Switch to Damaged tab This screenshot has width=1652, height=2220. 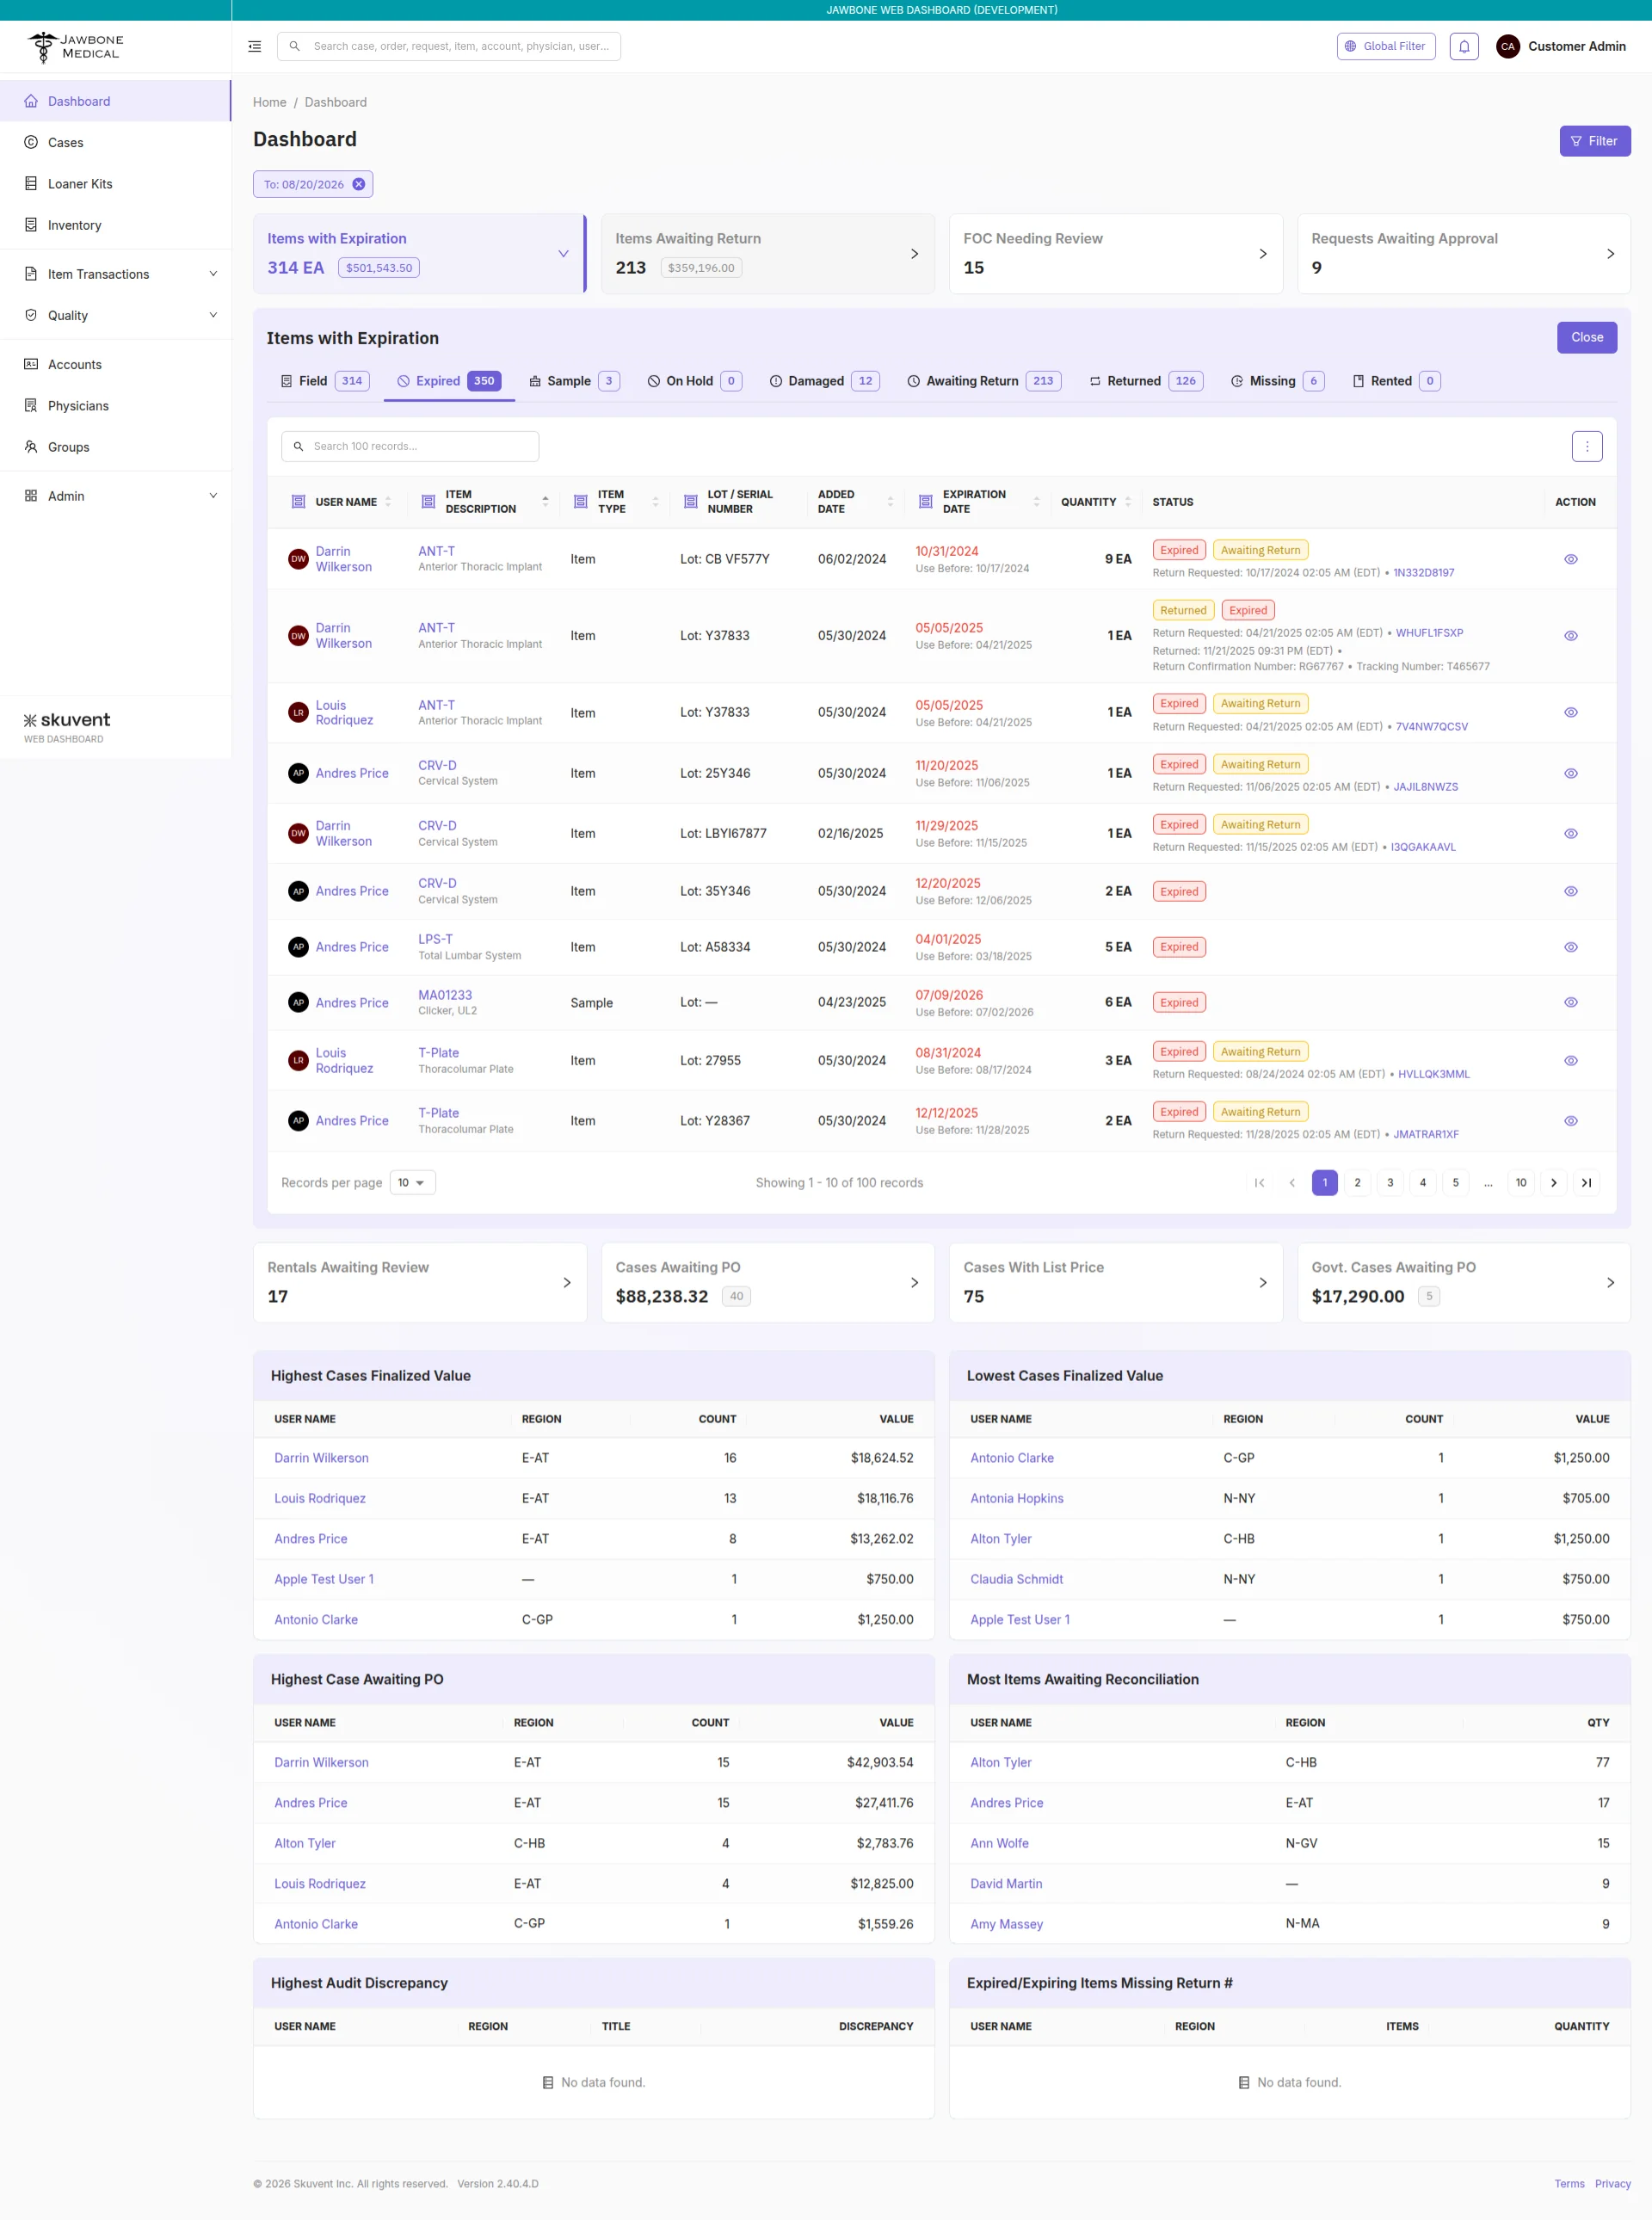tap(824, 381)
